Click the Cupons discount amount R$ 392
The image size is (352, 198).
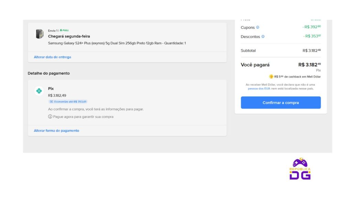pos(311,27)
